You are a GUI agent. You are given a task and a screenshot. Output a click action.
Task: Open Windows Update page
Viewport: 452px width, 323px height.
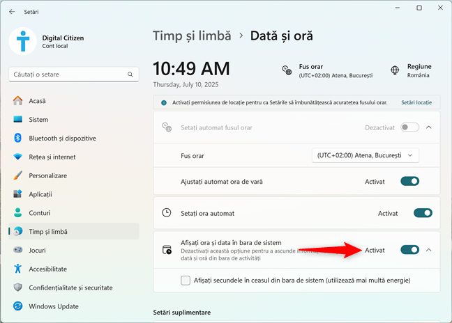click(x=74, y=306)
